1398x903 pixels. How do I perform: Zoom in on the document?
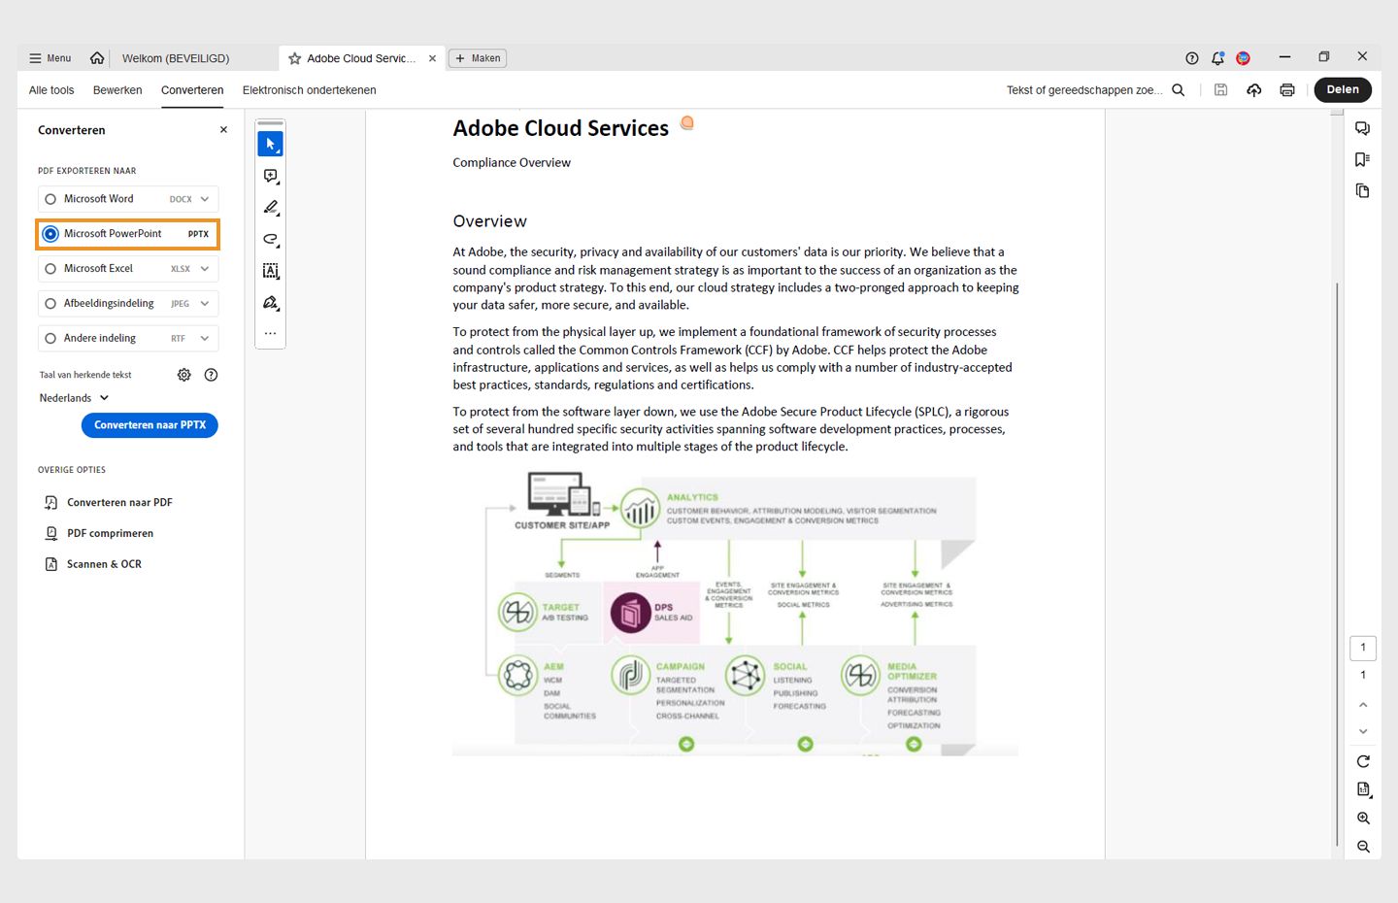tap(1362, 818)
